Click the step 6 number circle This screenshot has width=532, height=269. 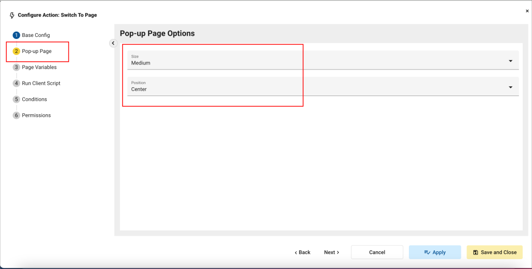tap(17, 115)
